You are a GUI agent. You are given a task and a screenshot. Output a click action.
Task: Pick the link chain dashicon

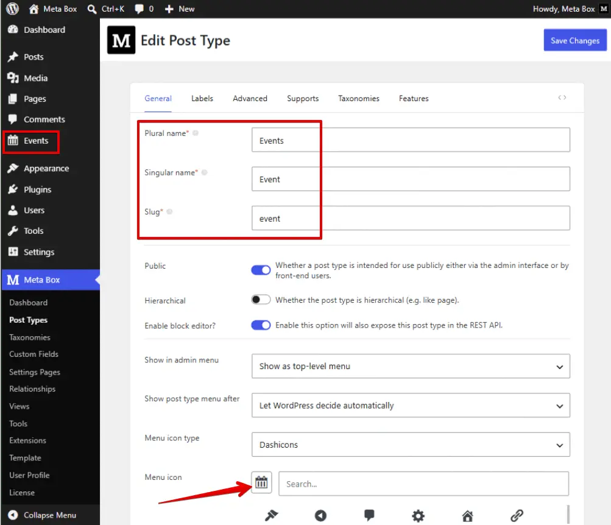tap(517, 516)
